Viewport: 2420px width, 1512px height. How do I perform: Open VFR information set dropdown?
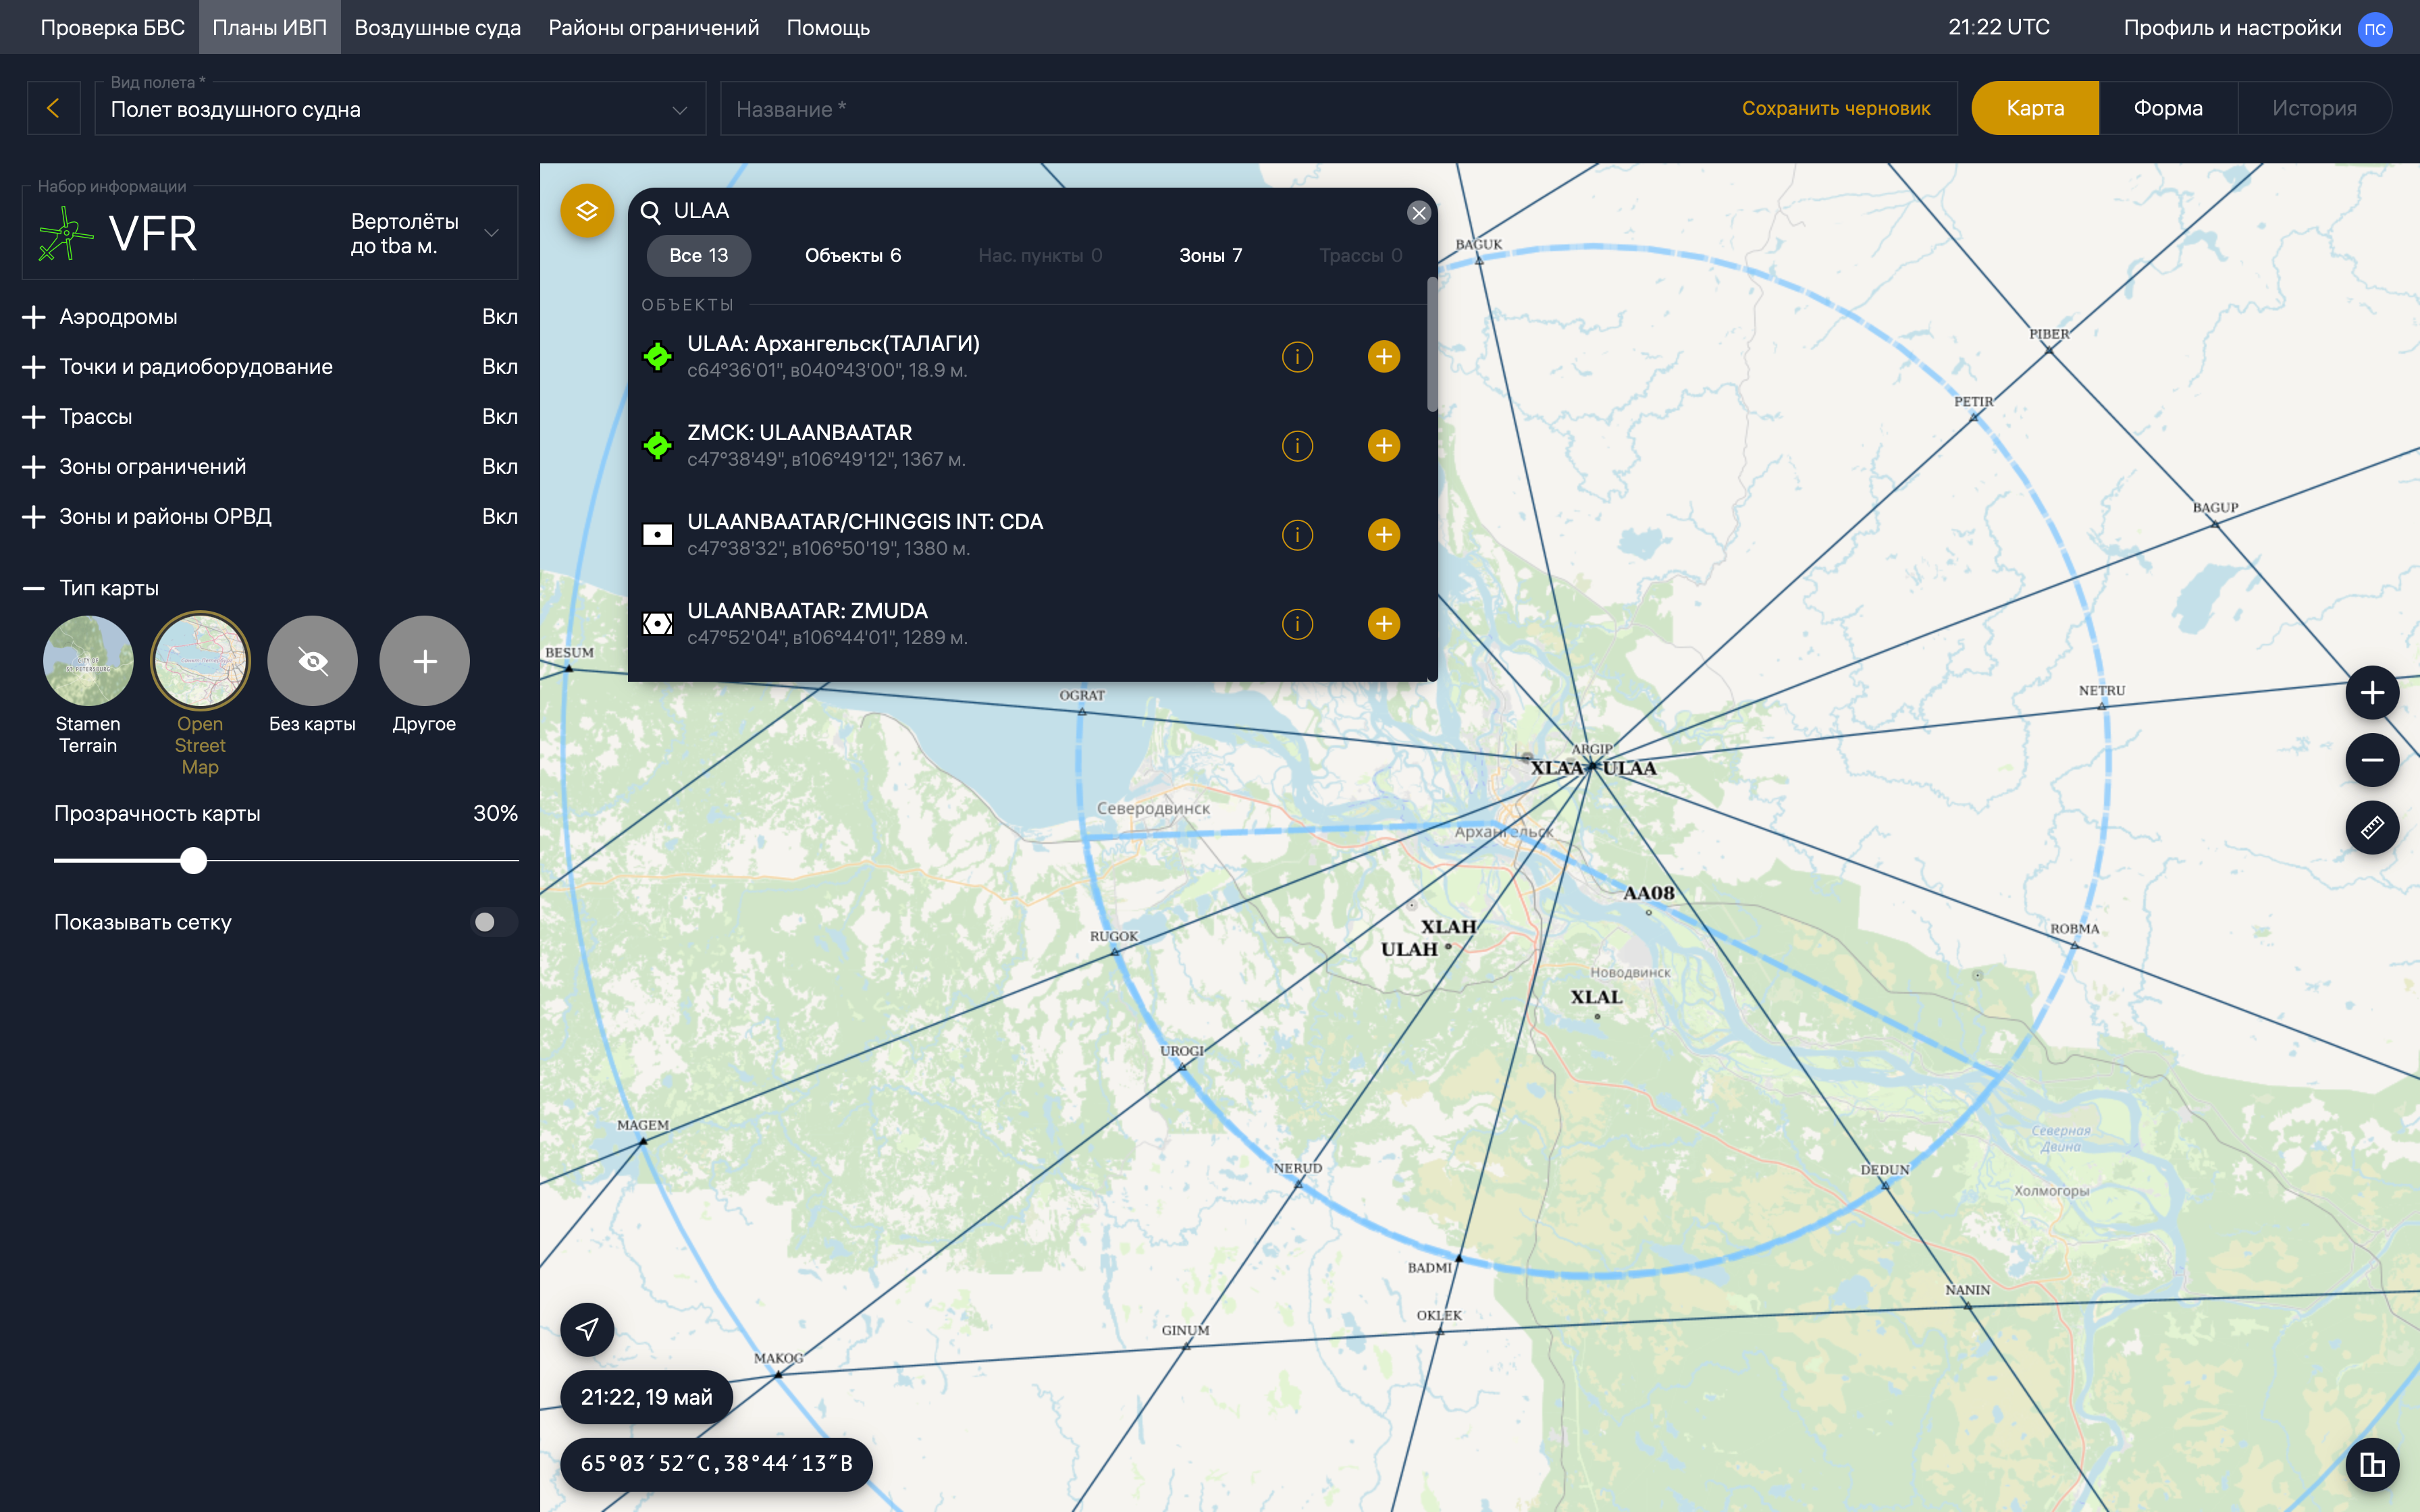coord(491,233)
